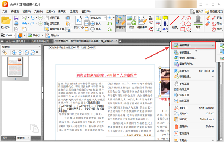
Task: Select the page 1 thumbnail
Action: coord(15,67)
